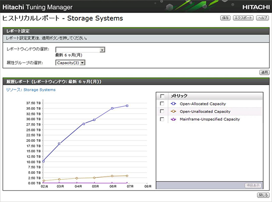Click the orange Open-Unallocated Capacity legend marker
Viewport: 272px width, 202px height.
(x=173, y=112)
